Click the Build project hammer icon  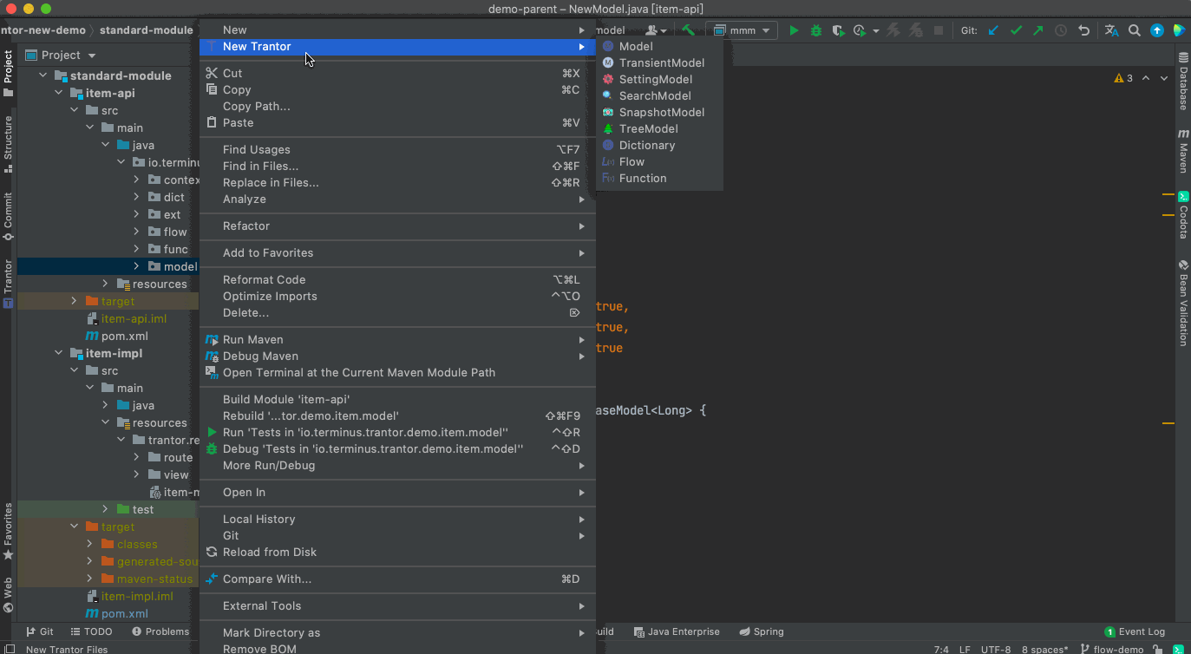688,30
